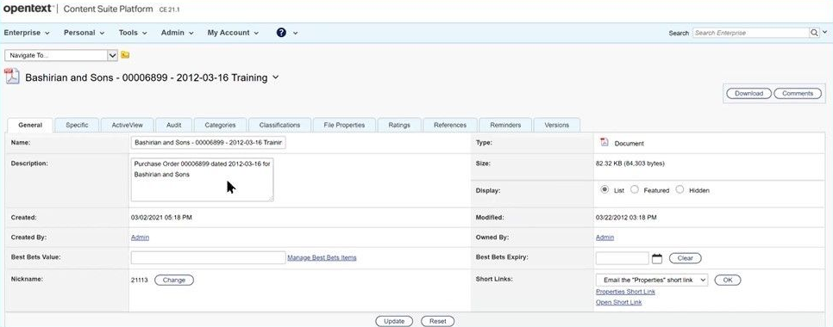Open the Navigate To dropdown
This screenshot has height=327, width=833.
pyautogui.click(x=61, y=55)
